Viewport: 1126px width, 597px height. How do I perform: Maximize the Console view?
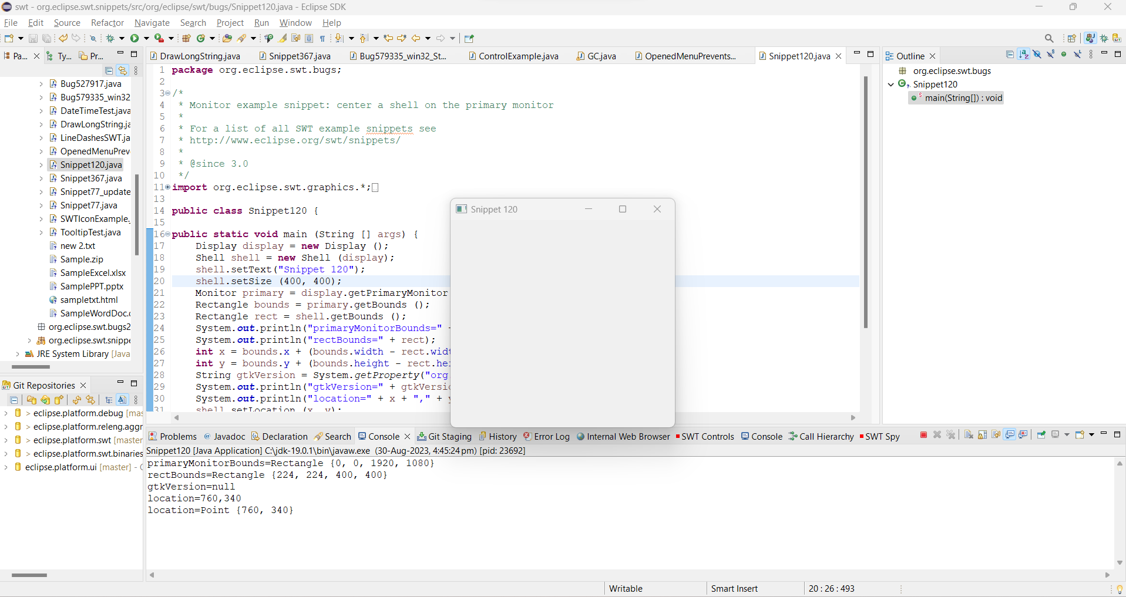click(x=1118, y=434)
